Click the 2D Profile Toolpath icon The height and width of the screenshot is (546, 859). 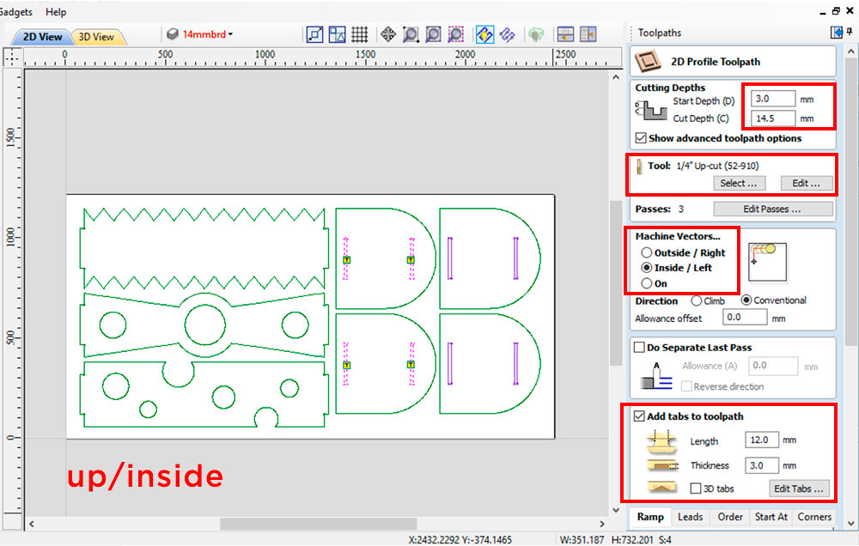pos(648,62)
